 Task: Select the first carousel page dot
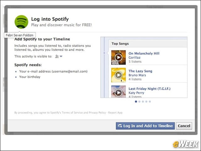pyautogui.click(x=136, y=102)
